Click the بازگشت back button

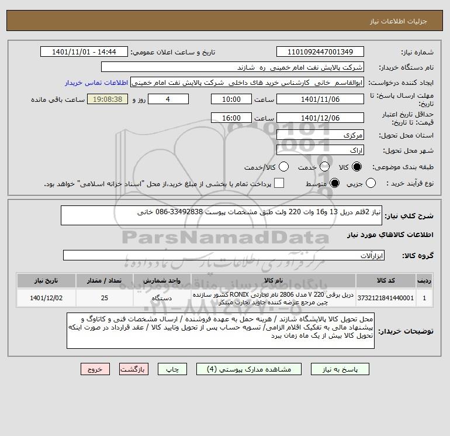click(x=134, y=369)
